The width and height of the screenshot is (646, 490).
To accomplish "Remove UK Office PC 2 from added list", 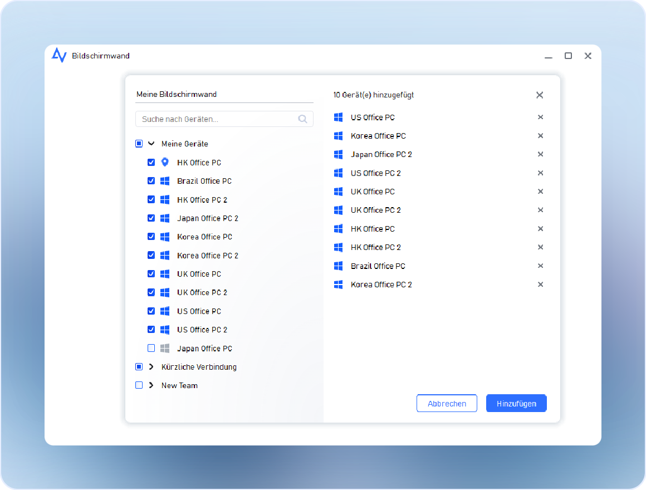I will (x=540, y=210).
